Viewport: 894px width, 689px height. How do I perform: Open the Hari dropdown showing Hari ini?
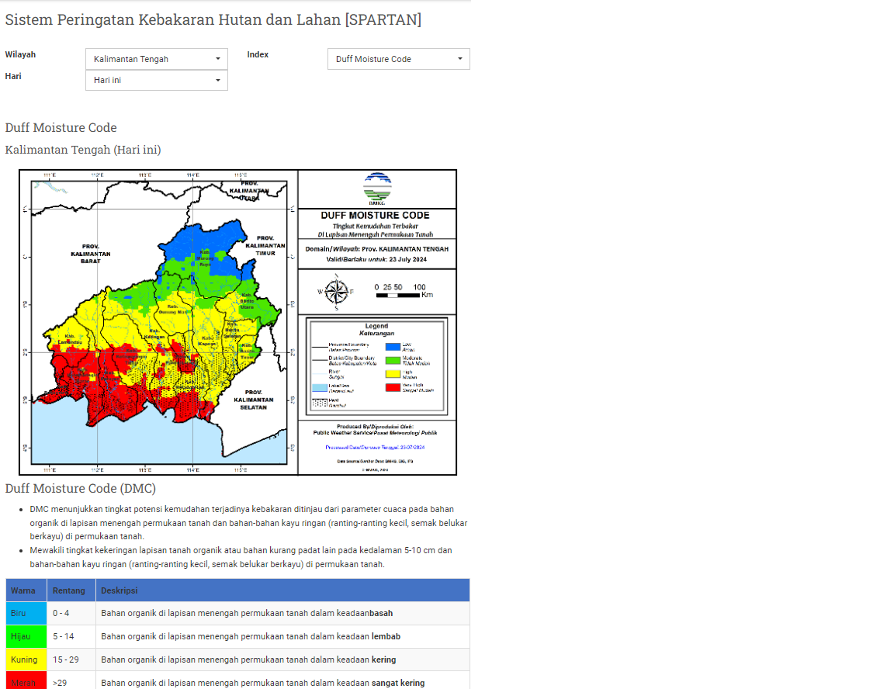(x=156, y=80)
